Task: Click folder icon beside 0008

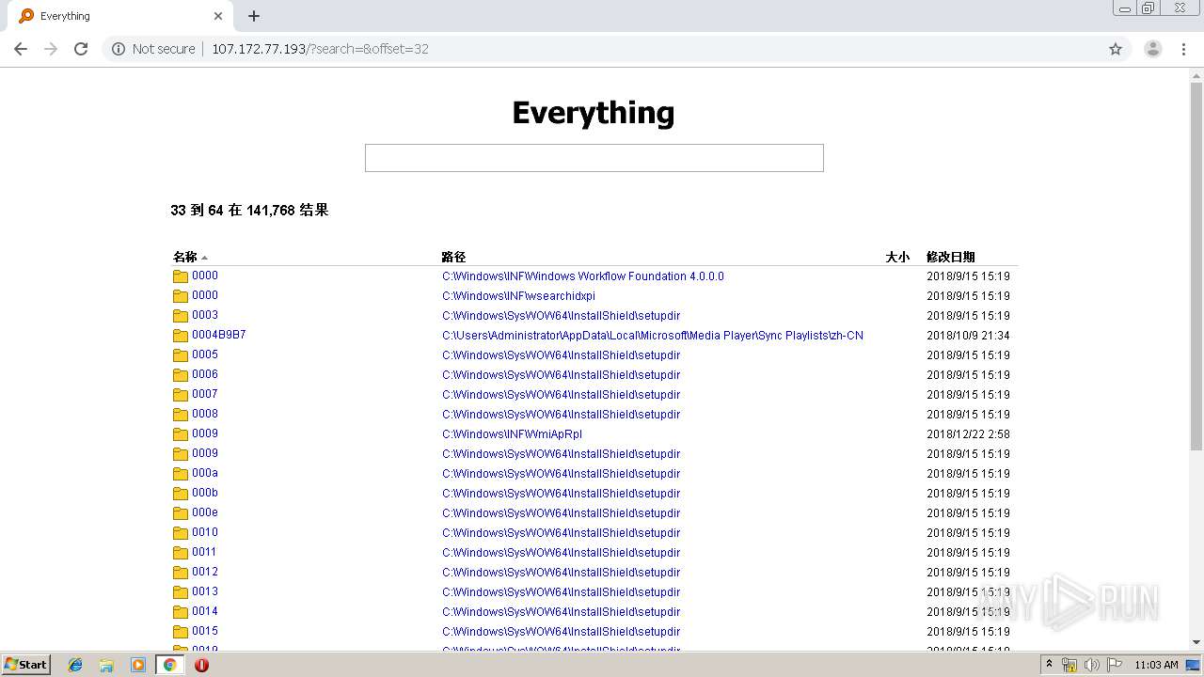Action: tap(181, 415)
